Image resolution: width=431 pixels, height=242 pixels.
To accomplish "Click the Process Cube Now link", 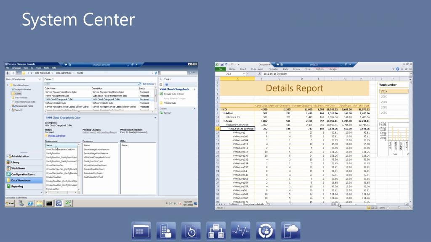I will point(57,136).
